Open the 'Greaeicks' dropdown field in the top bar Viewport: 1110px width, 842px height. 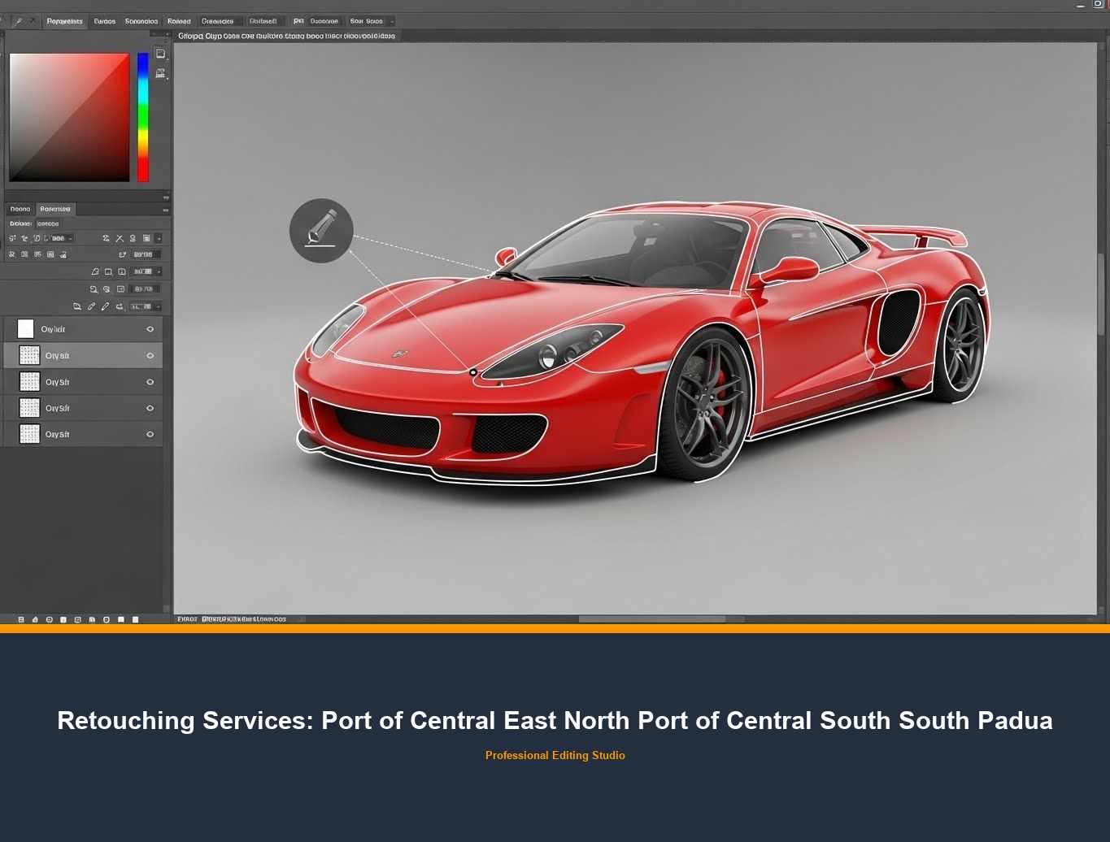pyautogui.click(x=222, y=21)
